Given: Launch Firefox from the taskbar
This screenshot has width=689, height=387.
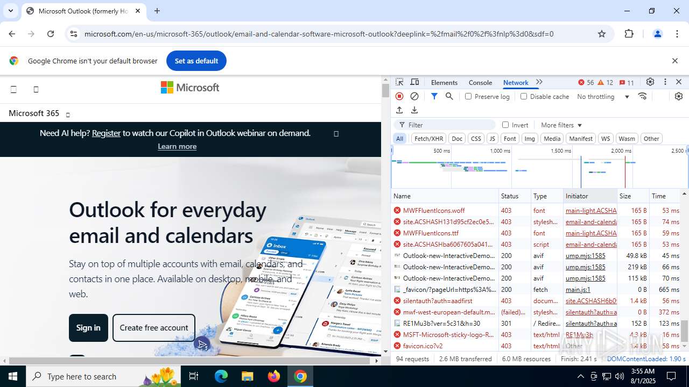Looking at the screenshot, I should tap(274, 376).
